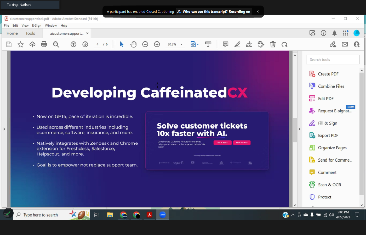
Task: Click the Search tools field
Action: coord(333,60)
